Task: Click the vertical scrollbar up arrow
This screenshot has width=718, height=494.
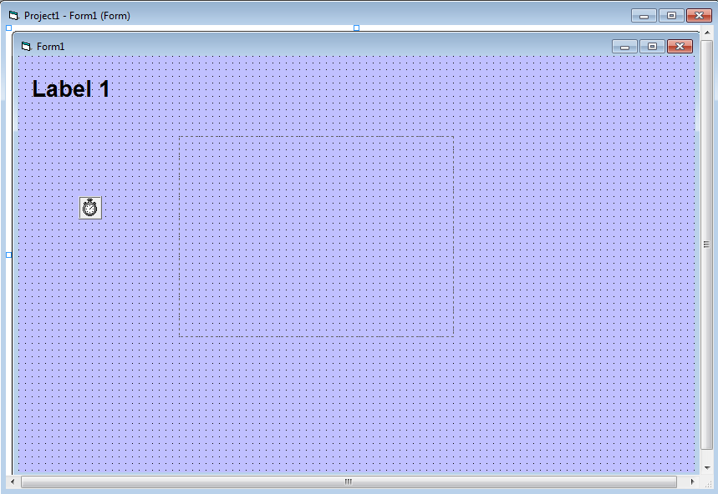Action: pos(707,33)
